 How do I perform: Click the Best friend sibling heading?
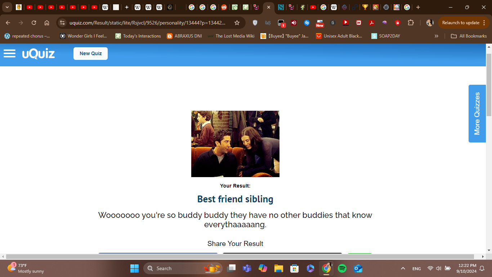(x=235, y=199)
